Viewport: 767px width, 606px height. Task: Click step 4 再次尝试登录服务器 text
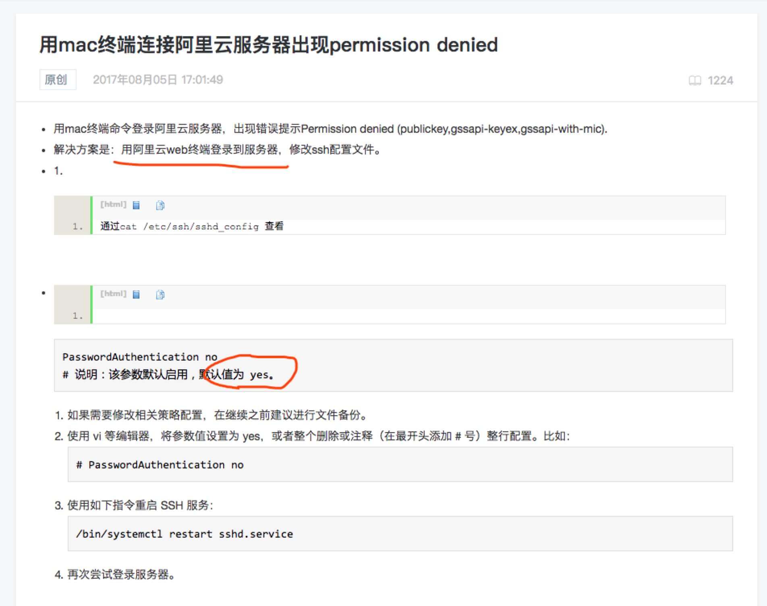[x=121, y=574]
